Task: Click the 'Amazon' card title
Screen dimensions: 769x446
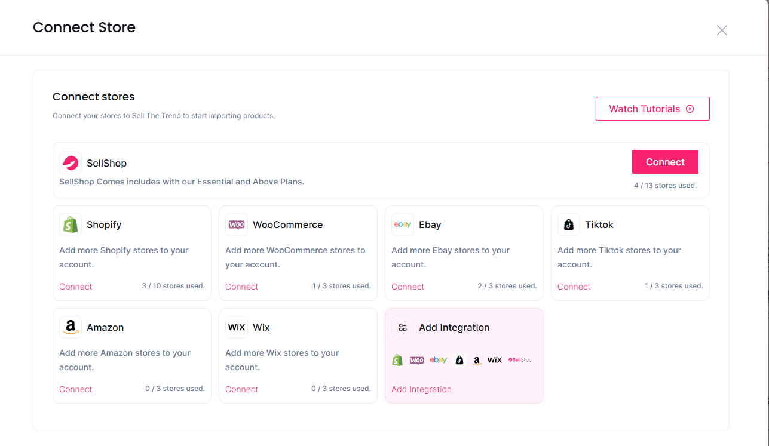Action: point(105,328)
